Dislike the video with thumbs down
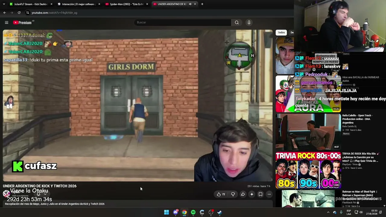Viewport: 386px width, 217px height. (x=233, y=194)
